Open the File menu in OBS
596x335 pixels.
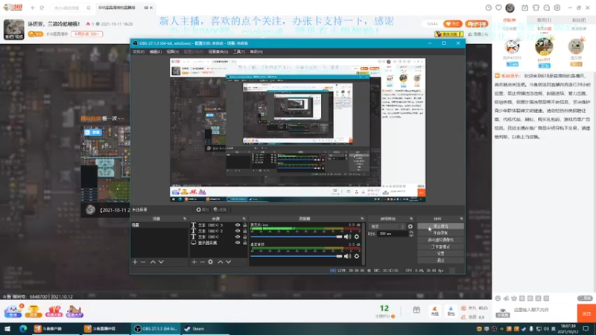(139, 51)
